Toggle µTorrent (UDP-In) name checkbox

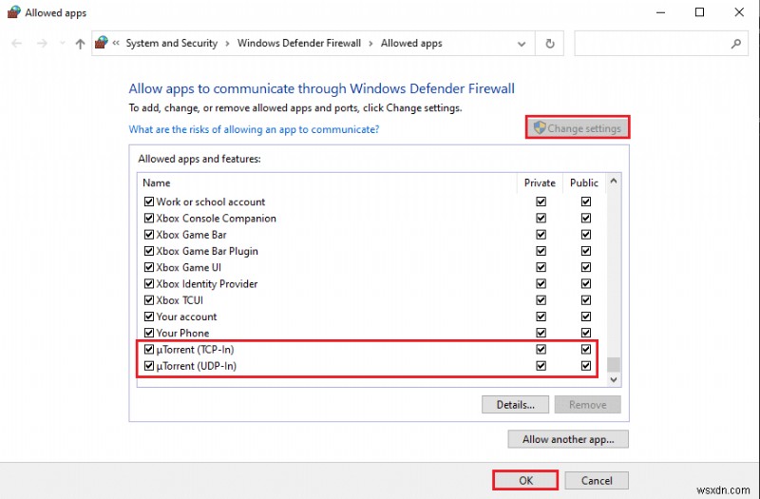tap(149, 366)
